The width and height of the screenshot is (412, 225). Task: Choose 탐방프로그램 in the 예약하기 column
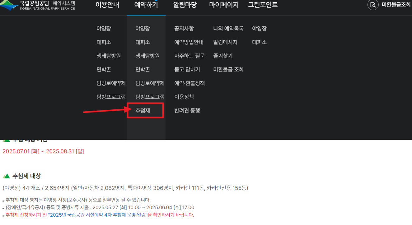coord(150,97)
